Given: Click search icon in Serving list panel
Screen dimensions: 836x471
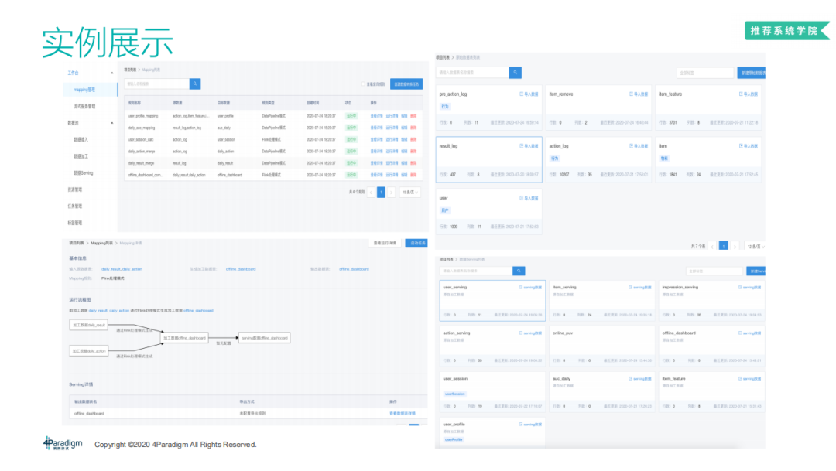Looking at the screenshot, I should [x=519, y=271].
